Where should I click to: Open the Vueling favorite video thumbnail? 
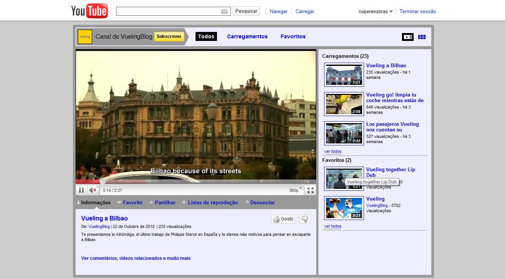344,208
